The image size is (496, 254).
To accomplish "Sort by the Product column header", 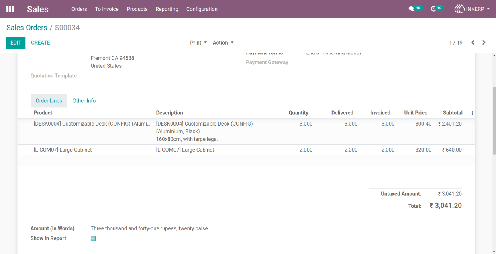I will 43,113.
